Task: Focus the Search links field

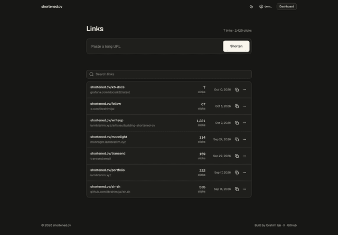Action: point(169,74)
